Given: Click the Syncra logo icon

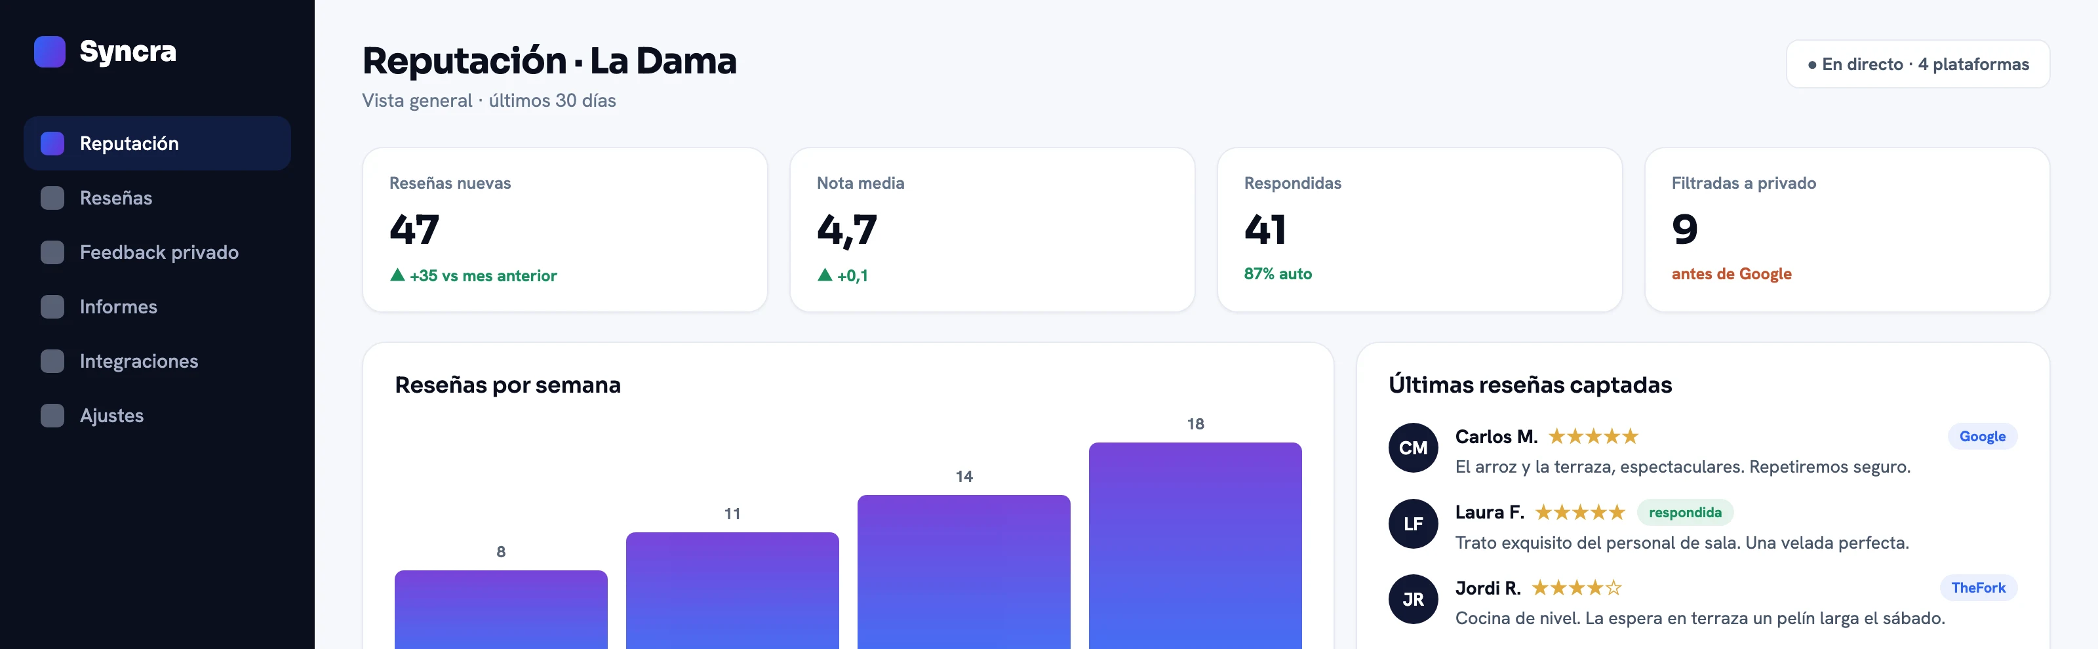Looking at the screenshot, I should [50, 51].
